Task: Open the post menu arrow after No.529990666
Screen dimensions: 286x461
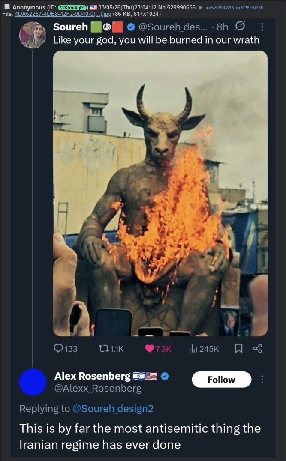Action: point(201,7)
